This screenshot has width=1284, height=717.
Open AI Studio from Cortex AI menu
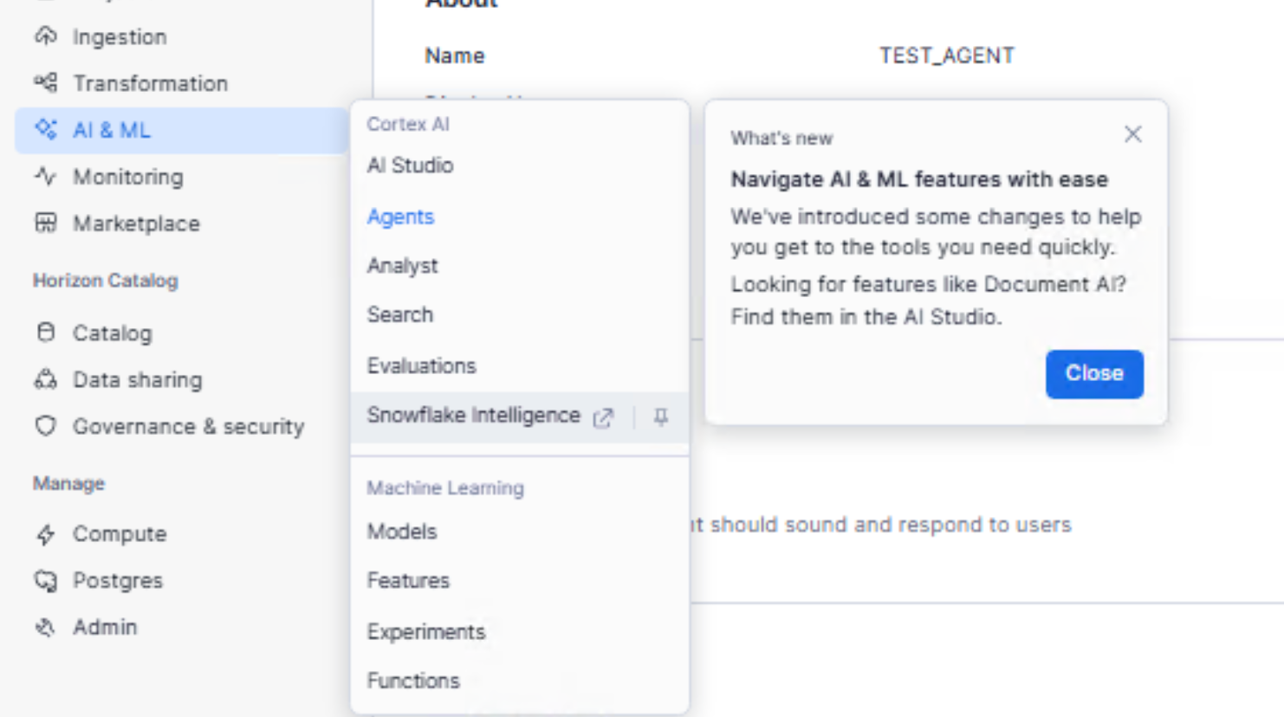coord(410,165)
